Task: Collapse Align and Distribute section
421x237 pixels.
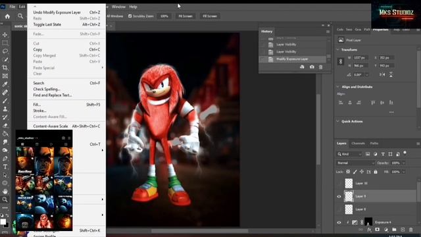Action: [x=337, y=87]
